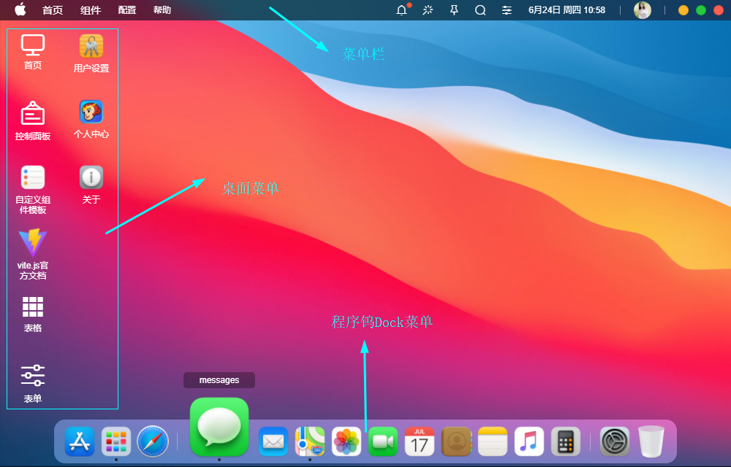Open the user avatar profile menu
Image resolution: width=731 pixels, height=467 pixels.
pos(643,10)
